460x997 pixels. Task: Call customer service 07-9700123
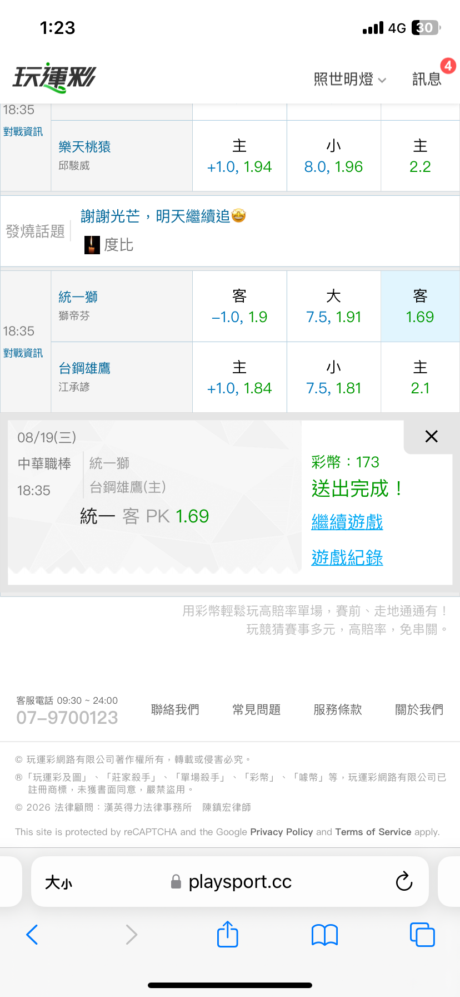coord(67,718)
